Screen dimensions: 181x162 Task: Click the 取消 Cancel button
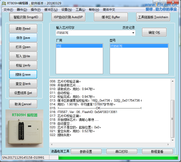(23, 104)
